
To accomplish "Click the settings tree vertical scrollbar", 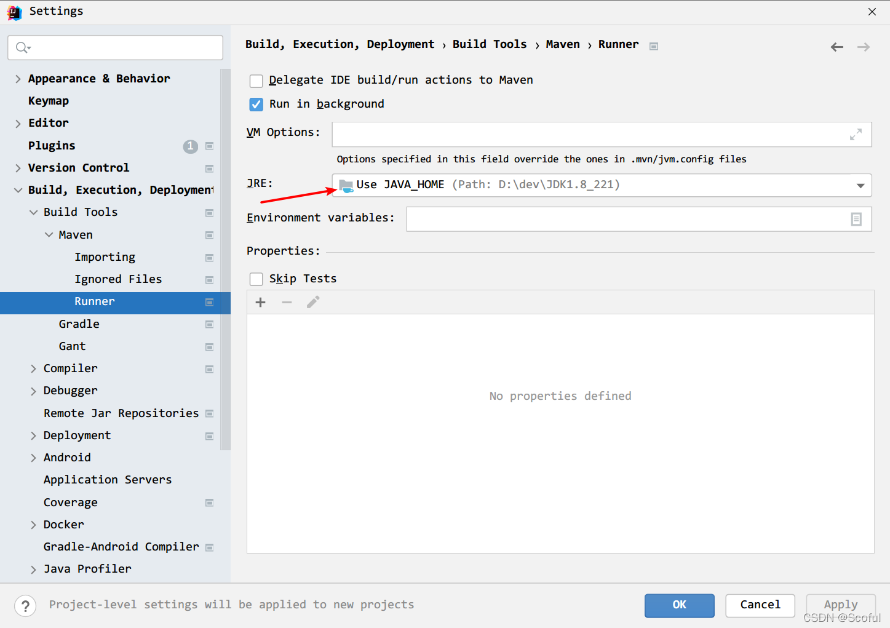I will [225, 260].
